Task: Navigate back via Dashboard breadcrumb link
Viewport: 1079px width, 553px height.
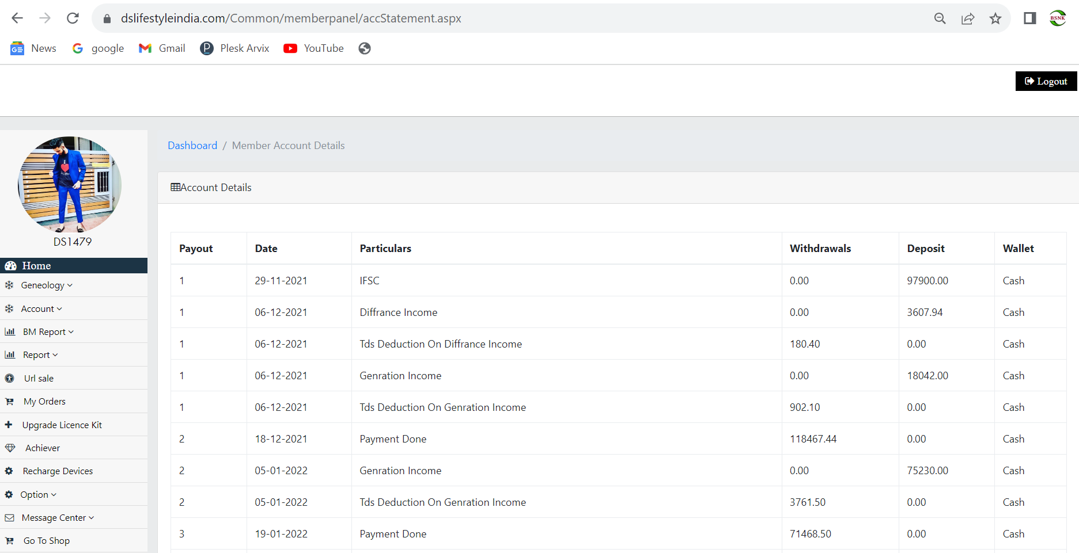Action: pos(192,145)
